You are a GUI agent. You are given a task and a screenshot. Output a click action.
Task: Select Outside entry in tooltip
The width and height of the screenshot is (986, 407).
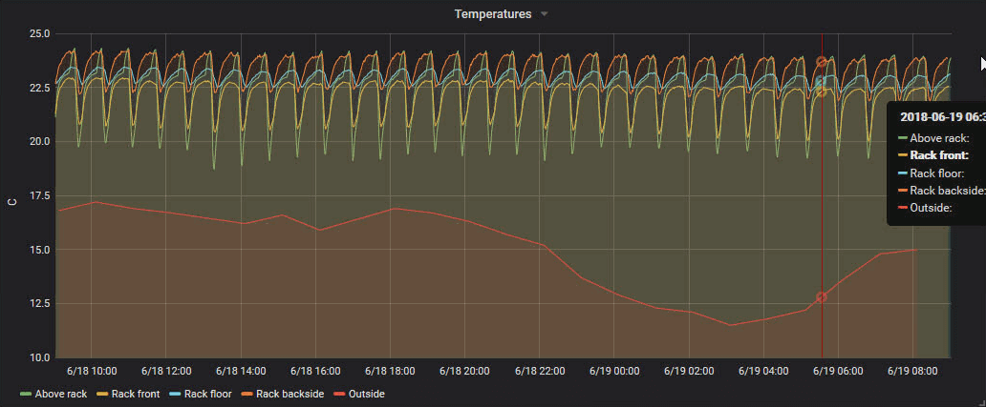point(932,207)
